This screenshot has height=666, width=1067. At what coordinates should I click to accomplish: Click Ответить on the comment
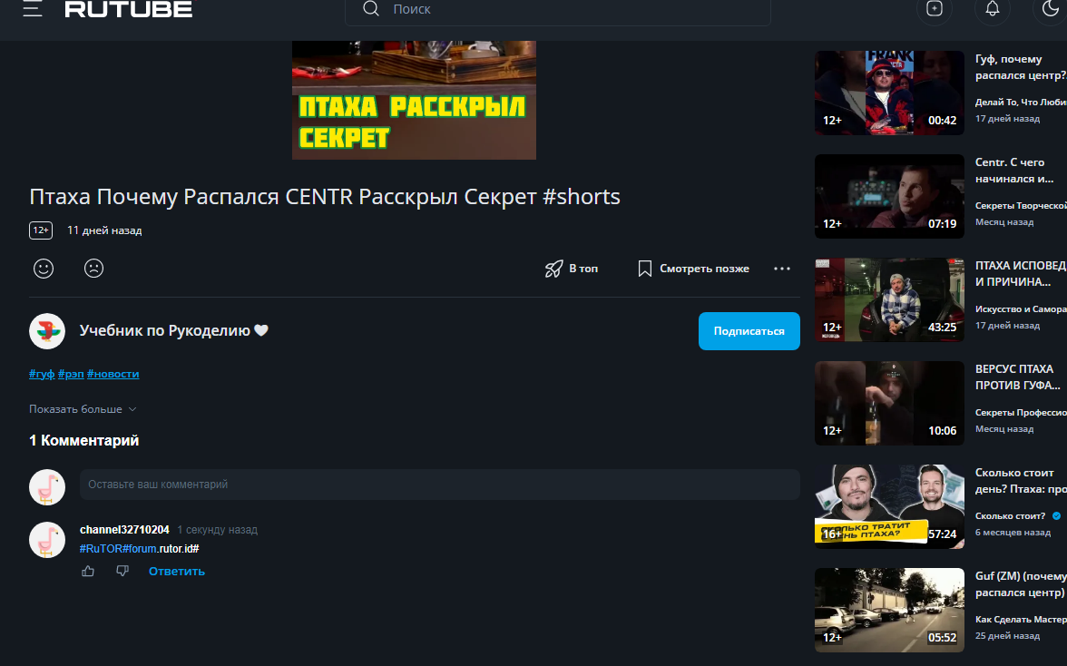click(177, 572)
